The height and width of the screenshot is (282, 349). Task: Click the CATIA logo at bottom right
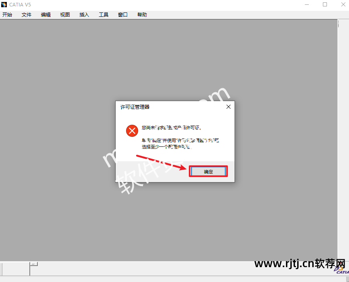pyautogui.click(x=342, y=270)
